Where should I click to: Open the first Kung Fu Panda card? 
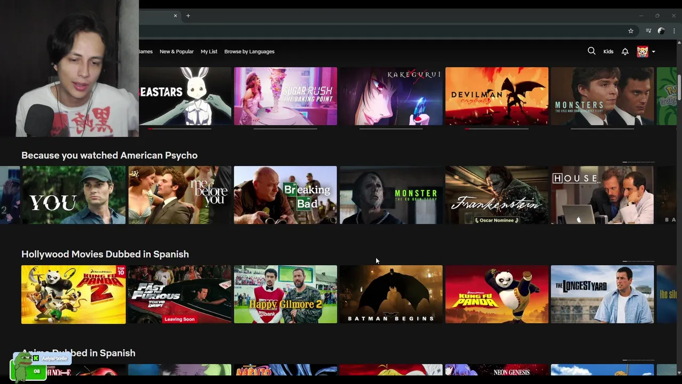(x=497, y=294)
